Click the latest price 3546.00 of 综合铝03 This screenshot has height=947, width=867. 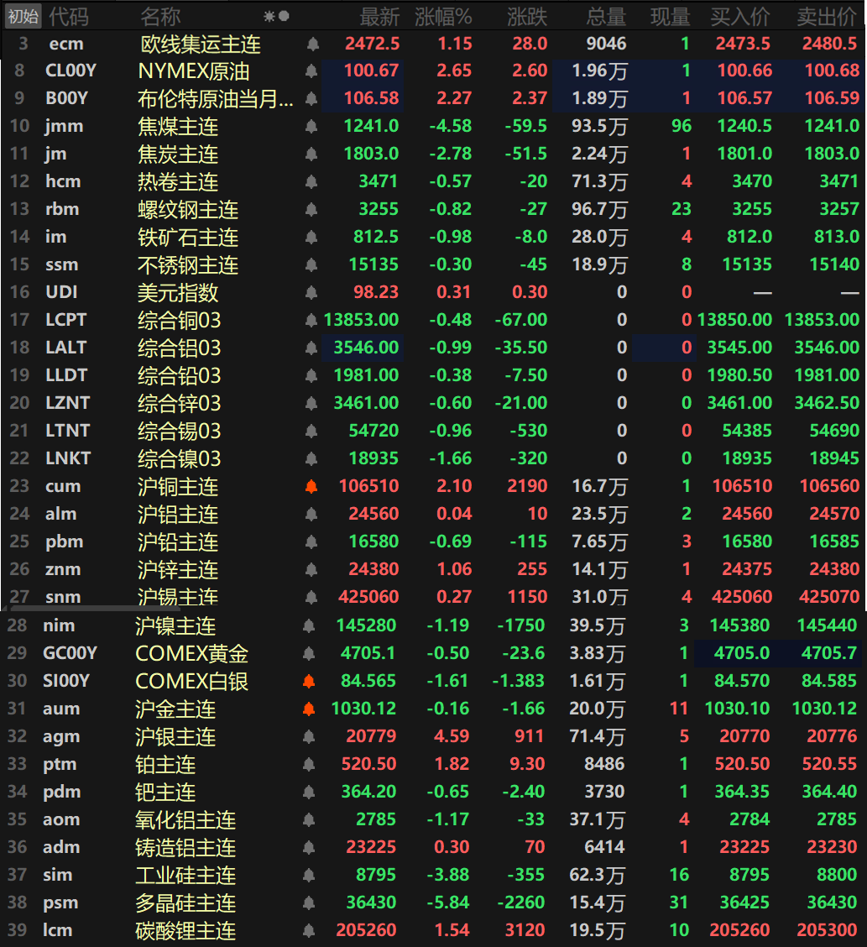[367, 348]
